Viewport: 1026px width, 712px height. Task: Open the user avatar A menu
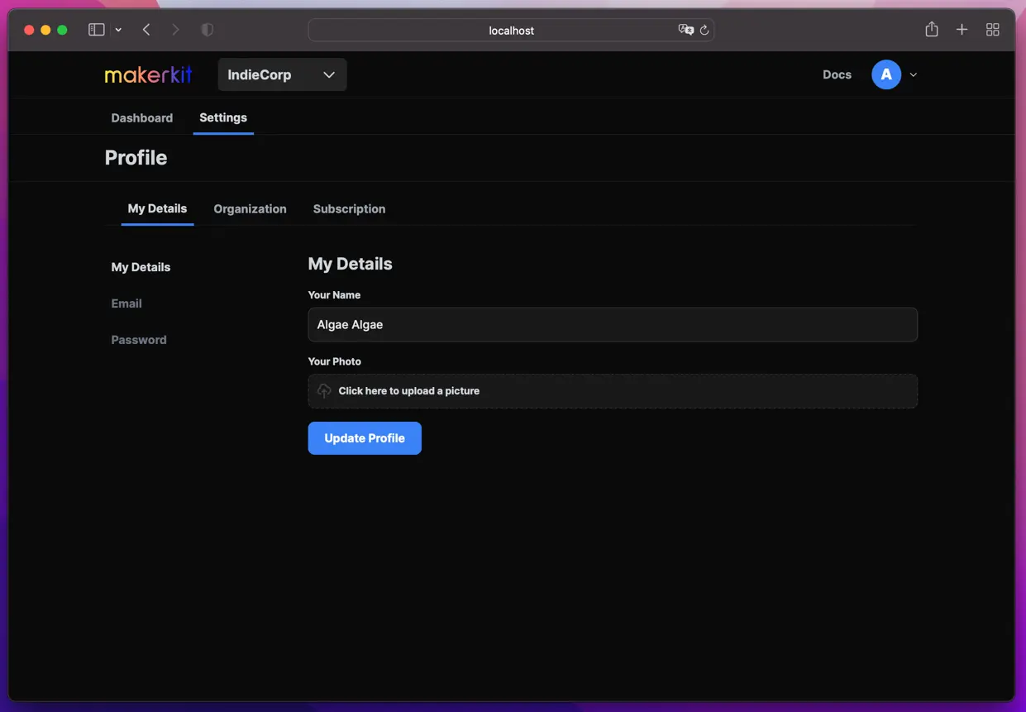(x=886, y=74)
